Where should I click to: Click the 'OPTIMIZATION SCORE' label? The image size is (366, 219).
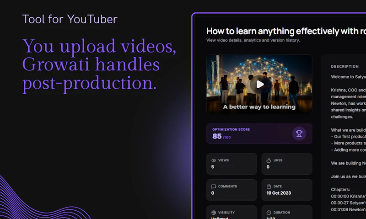[231, 129]
